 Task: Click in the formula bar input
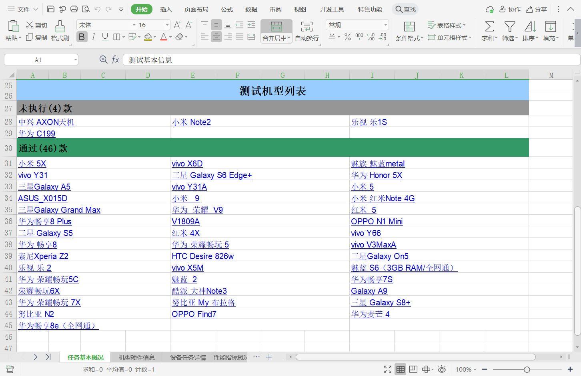click(351, 60)
